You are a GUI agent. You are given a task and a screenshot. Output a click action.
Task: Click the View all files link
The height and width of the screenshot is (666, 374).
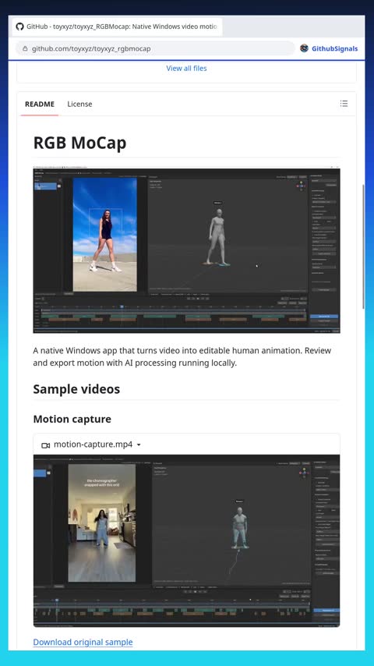186,69
